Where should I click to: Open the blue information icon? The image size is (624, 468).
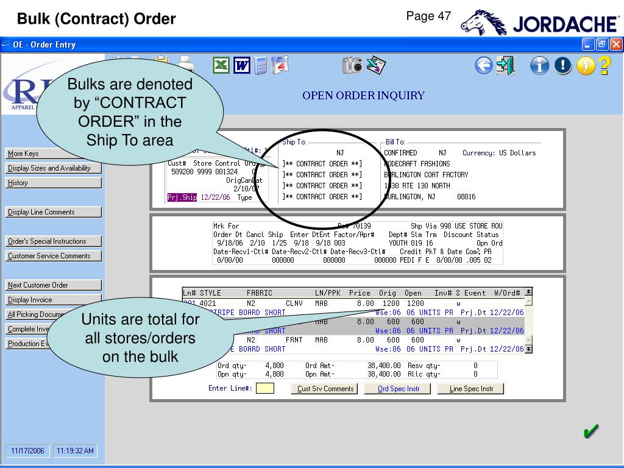pyautogui.click(x=539, y=65)
